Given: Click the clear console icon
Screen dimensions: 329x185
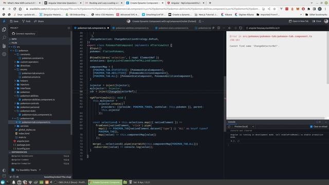Looking at the screenshot, I should coord(229,126).
